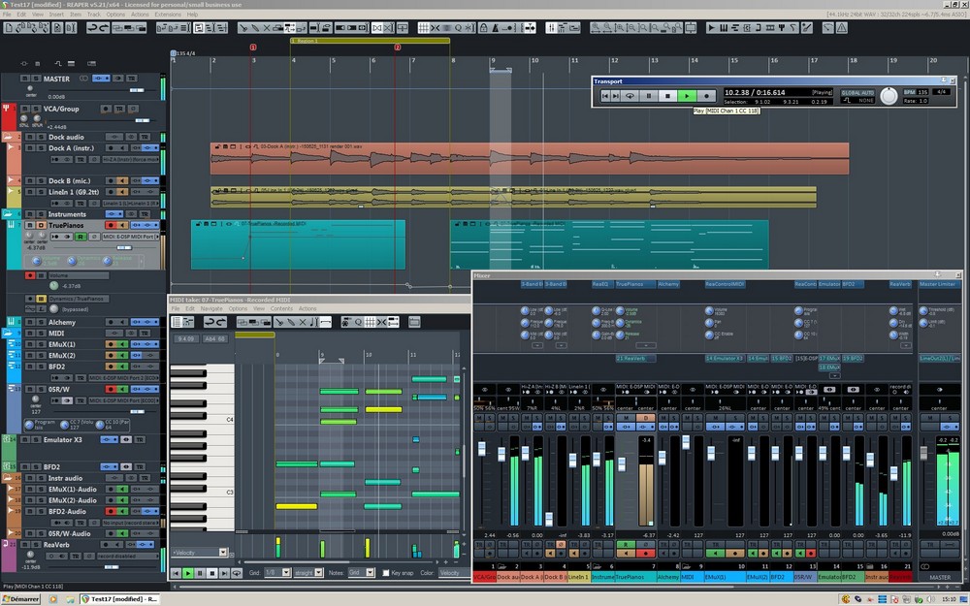Open the Insert menu
This screenshot has height=606, width=970.
(x=56, y=15)
